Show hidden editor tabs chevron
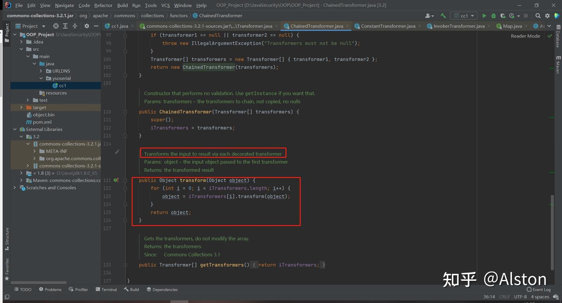This screenshot has width=562, height=303. [x=549, y=26]
